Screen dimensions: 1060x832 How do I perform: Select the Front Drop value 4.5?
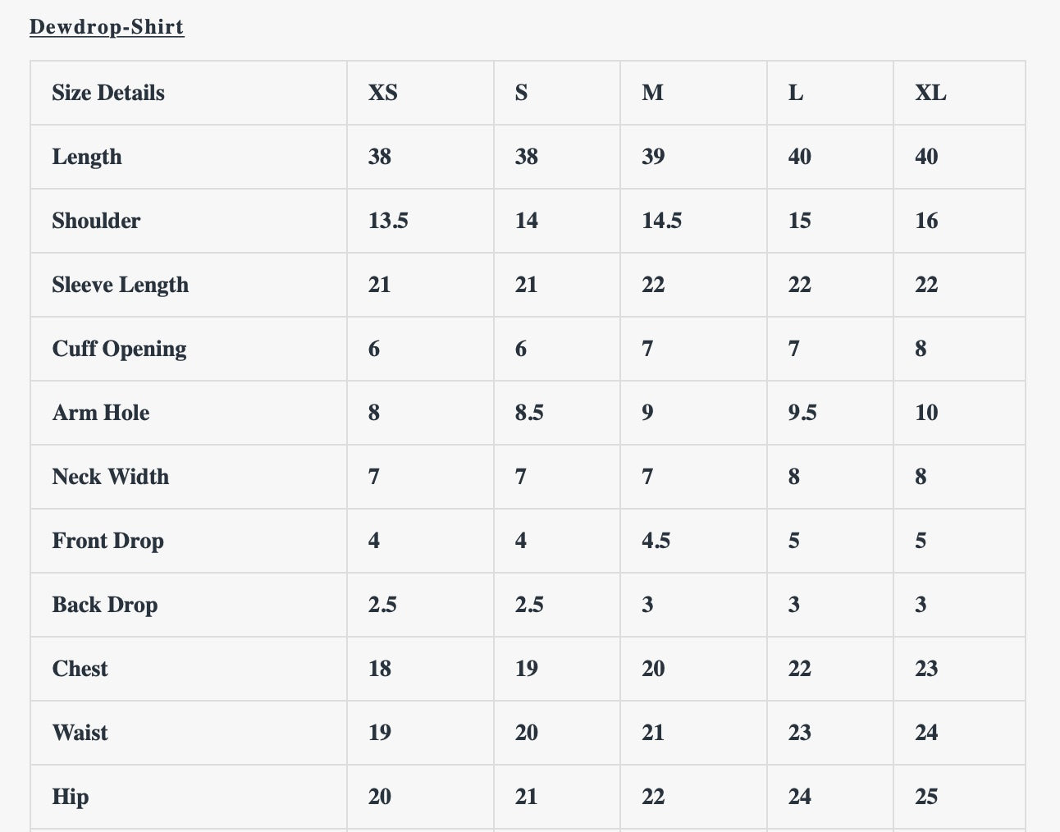click(x=656, y=541)
